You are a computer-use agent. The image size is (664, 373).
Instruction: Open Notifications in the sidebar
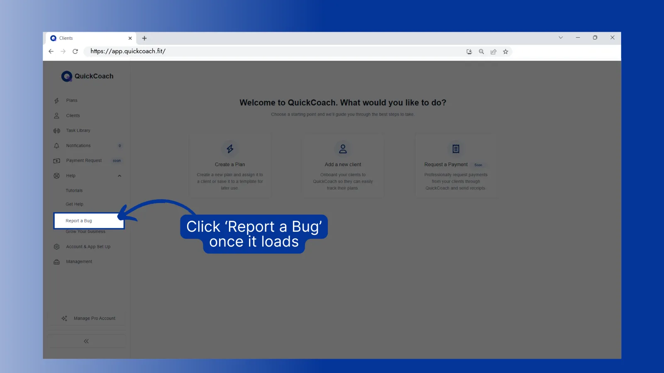(78, 145)
